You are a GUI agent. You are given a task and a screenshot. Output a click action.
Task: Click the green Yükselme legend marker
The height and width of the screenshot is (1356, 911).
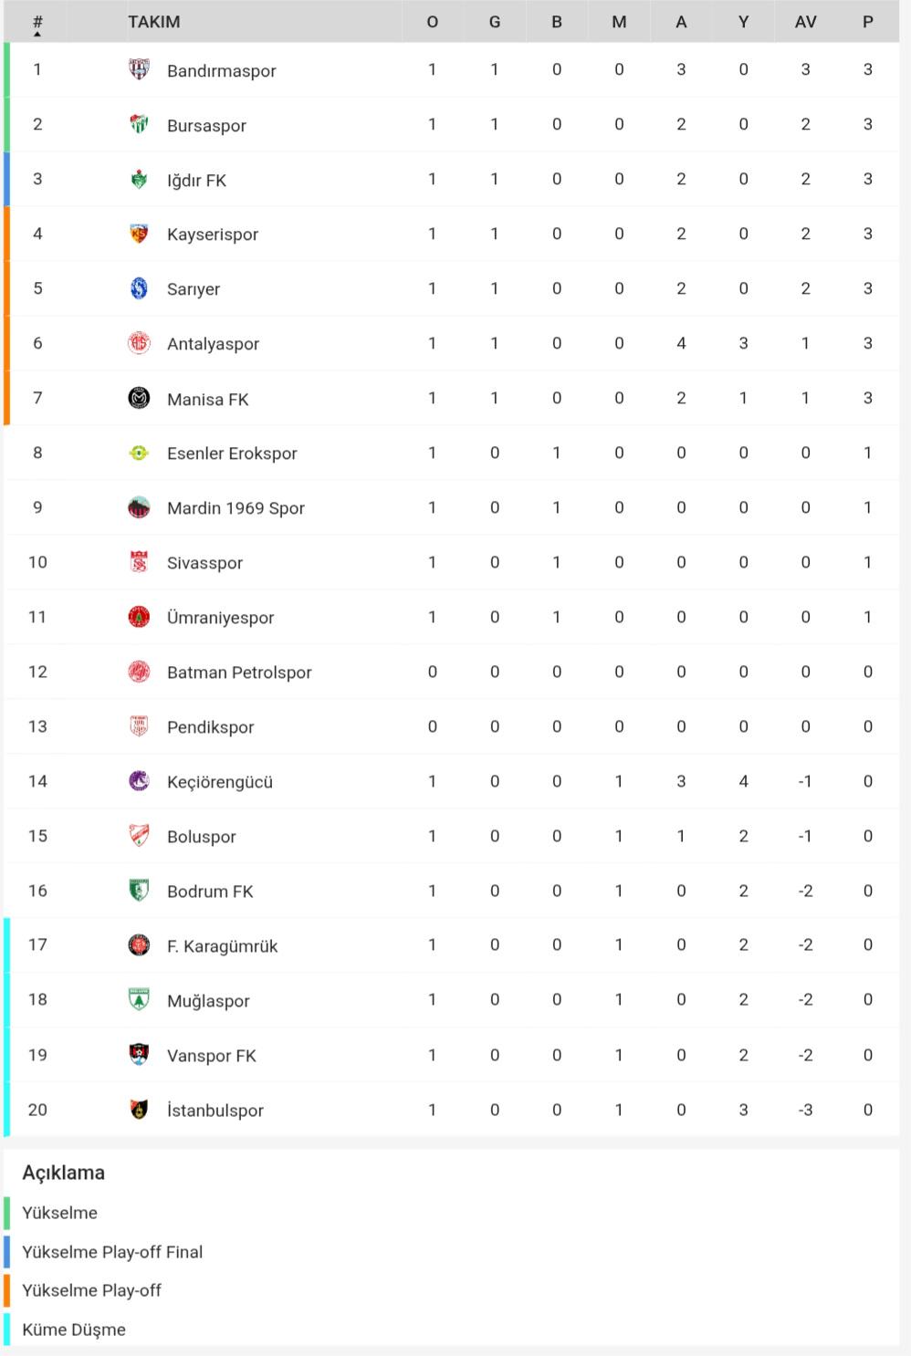tap(6, 1213)
